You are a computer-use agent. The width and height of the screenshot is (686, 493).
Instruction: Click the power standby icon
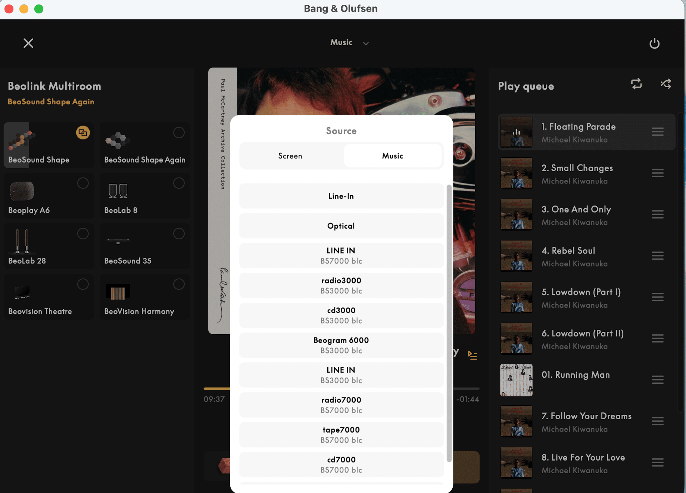tap(654, 43)
